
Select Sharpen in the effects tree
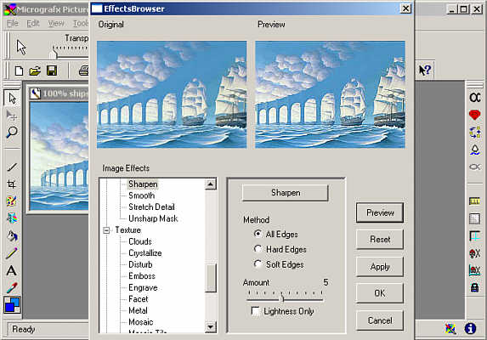pyautogui.click(x=143, y=184)
